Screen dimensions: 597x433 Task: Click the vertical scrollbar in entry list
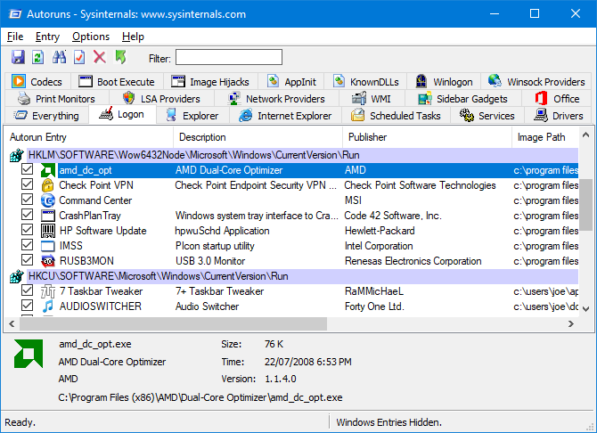click(589, 205)
